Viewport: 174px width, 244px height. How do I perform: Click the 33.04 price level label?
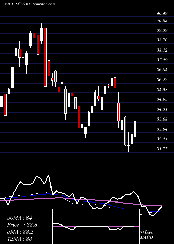point(162,129)
